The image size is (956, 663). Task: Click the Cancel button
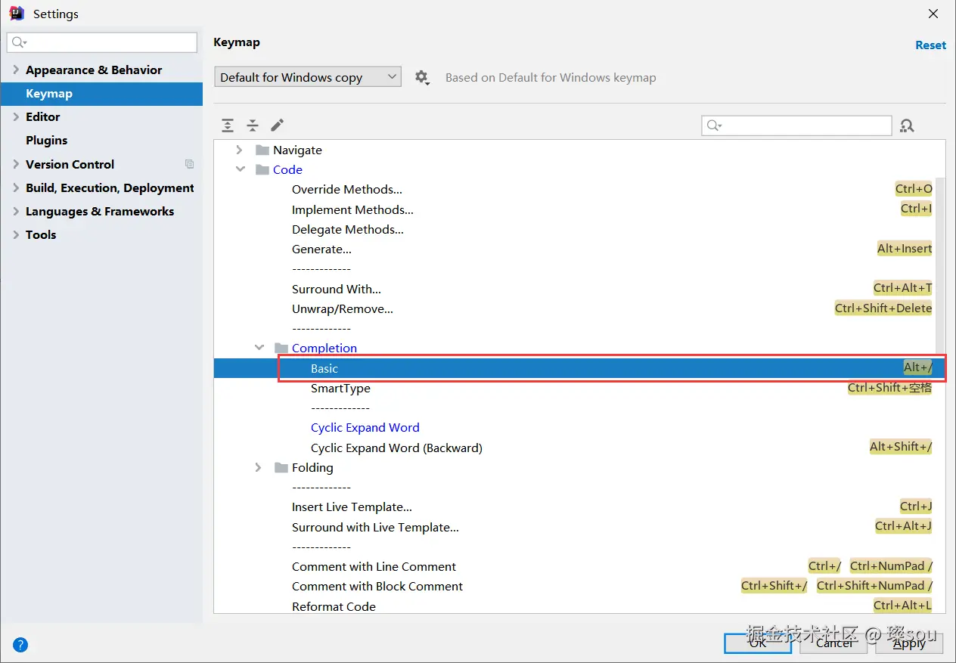coord(834,643)
